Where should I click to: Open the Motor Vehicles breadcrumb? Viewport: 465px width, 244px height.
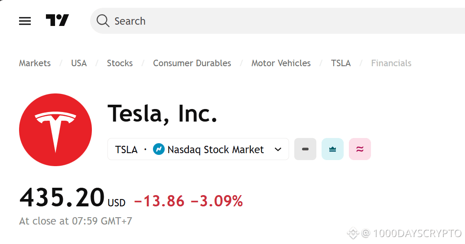281,63
